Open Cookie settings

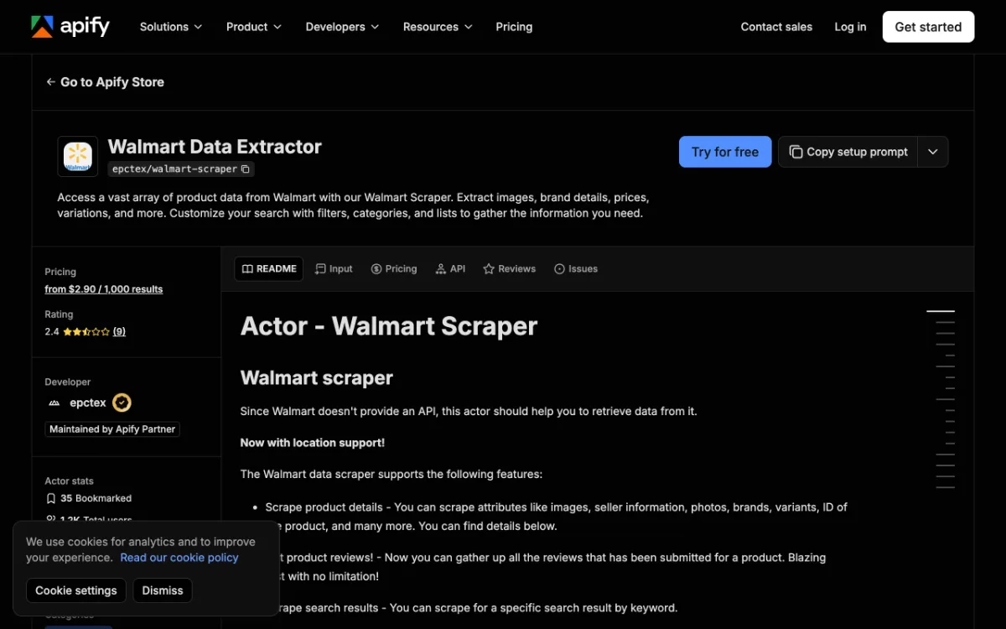coord(76,590)
